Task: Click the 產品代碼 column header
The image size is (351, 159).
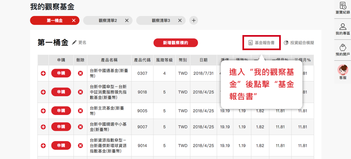Action: [x=142, y=60]
